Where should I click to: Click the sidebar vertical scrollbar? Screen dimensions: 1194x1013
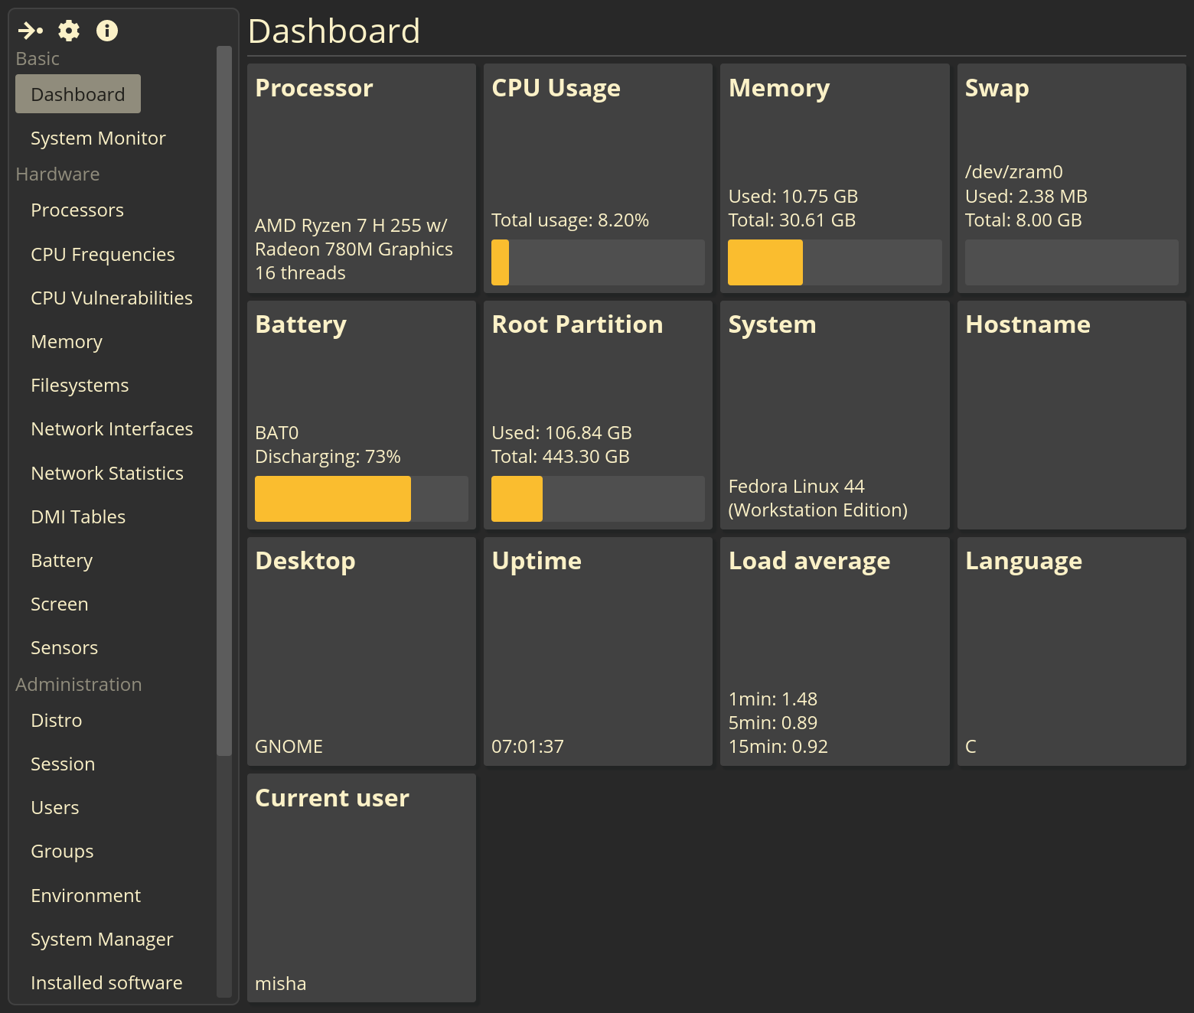pos(224,401)
